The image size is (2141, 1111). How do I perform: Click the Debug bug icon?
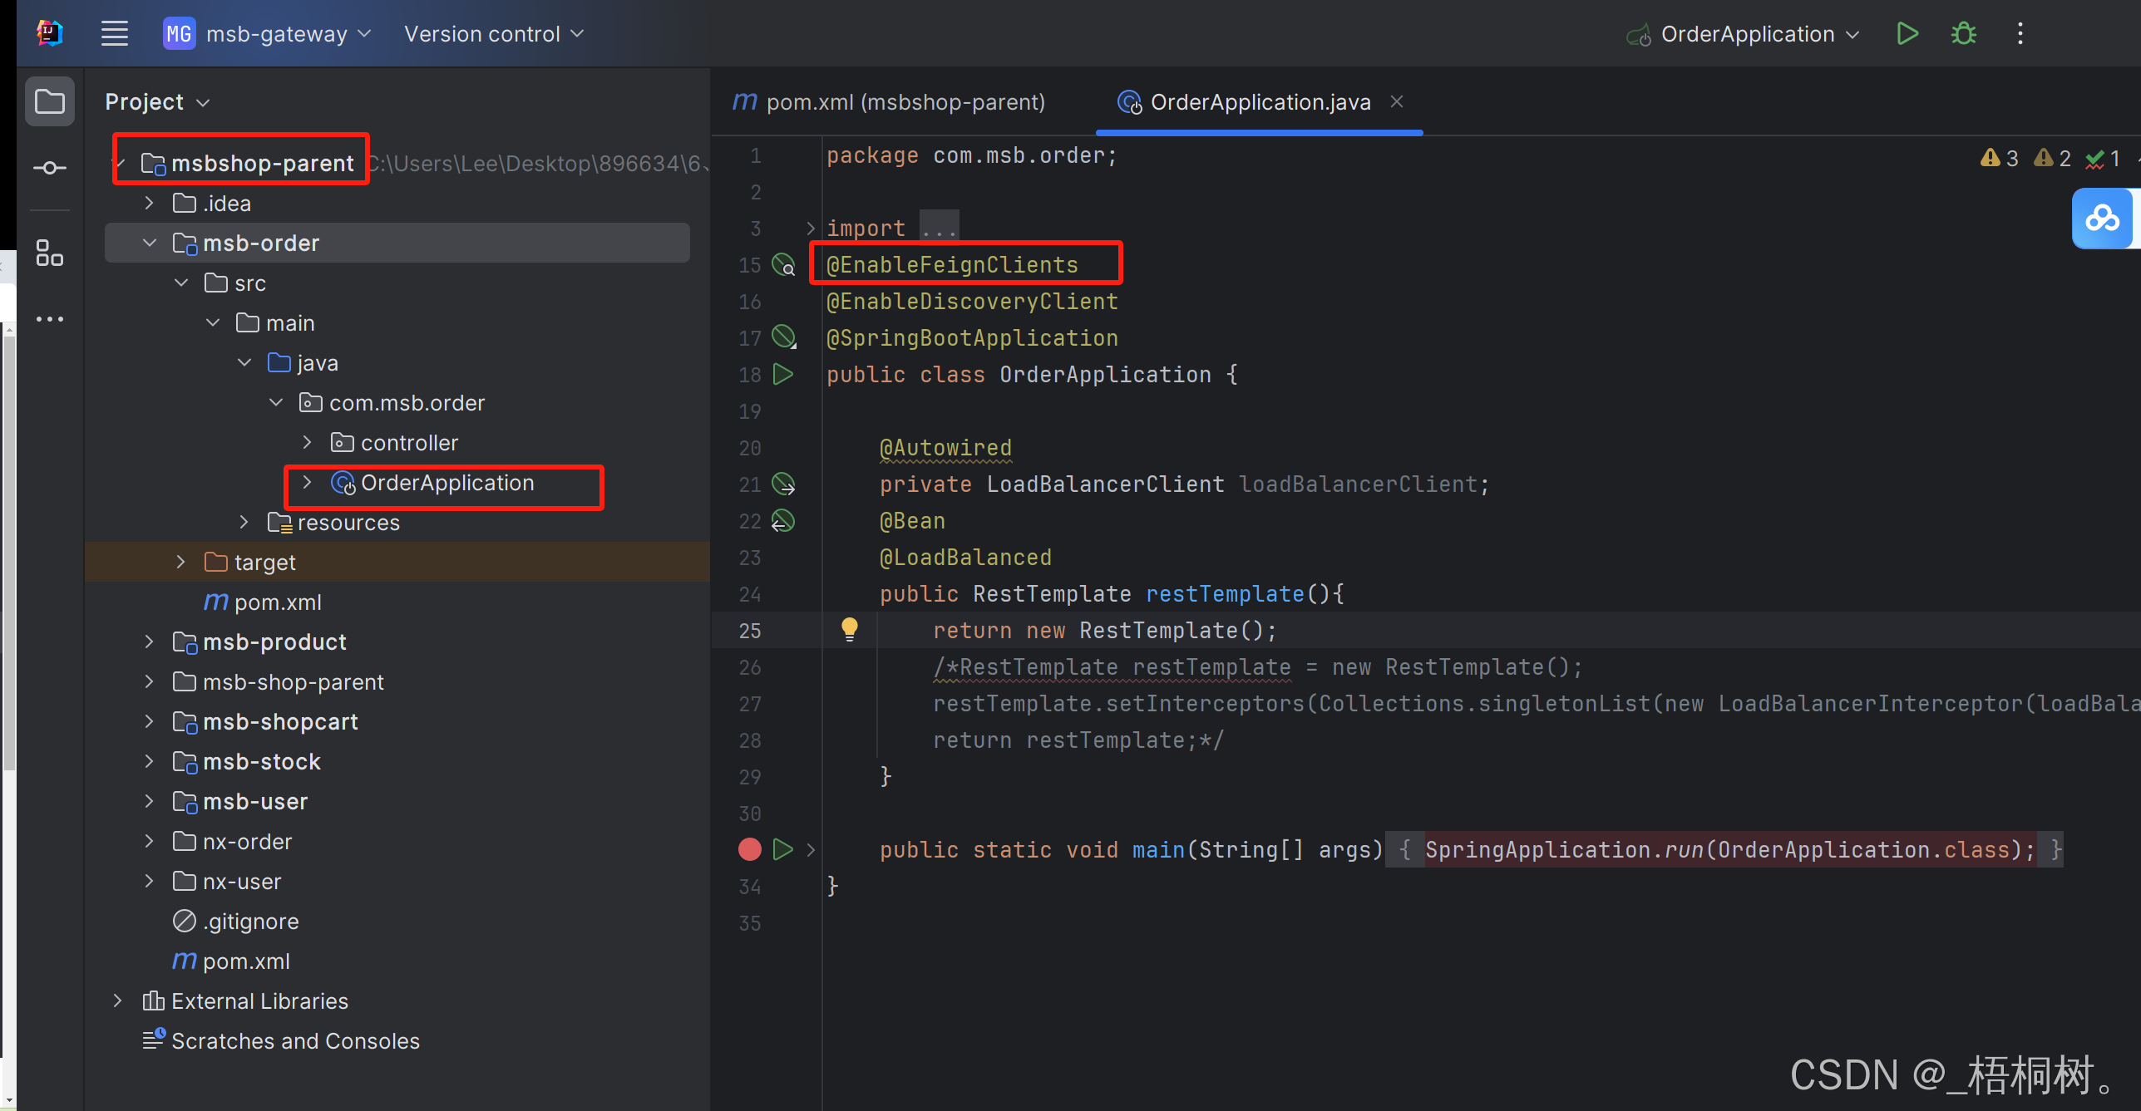(x=1963, y=34)
